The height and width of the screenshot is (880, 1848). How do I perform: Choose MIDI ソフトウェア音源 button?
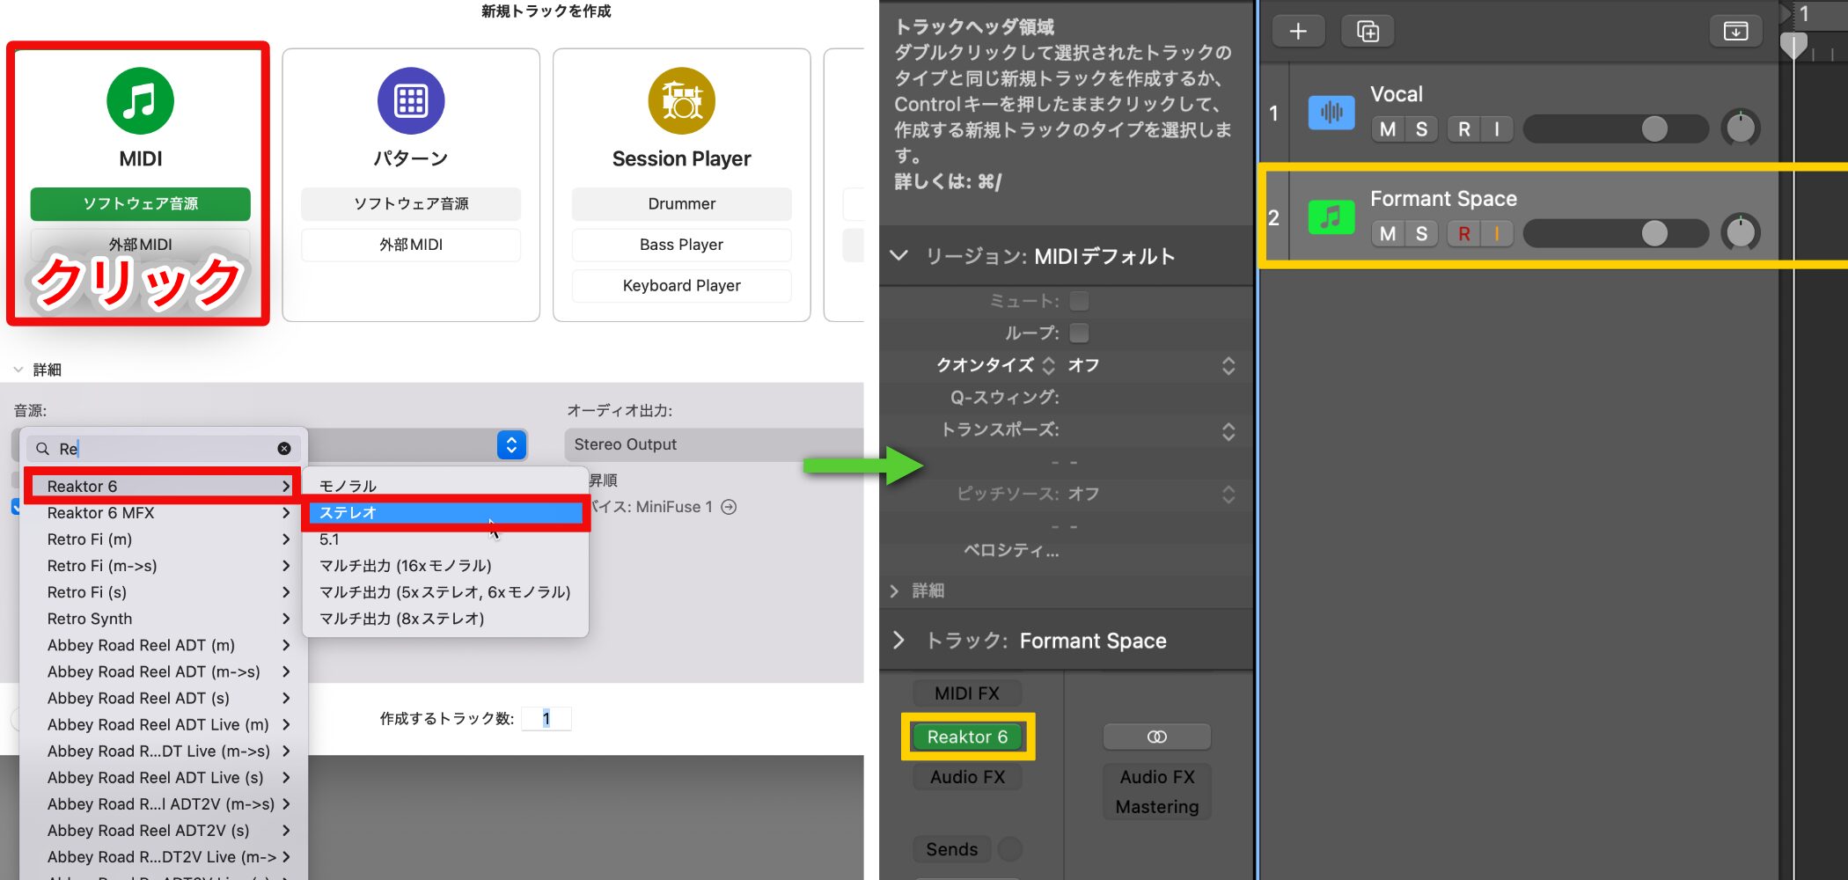click(x=140, y=203)
